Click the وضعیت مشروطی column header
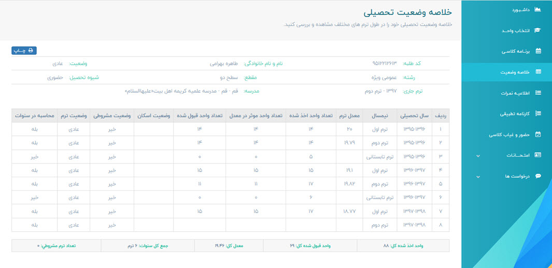 tap(111, 116)
